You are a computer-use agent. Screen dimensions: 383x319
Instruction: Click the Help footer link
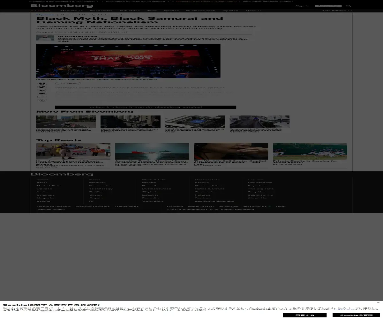coord(281,206)
